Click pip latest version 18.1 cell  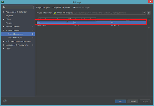(x=113, y=22)
